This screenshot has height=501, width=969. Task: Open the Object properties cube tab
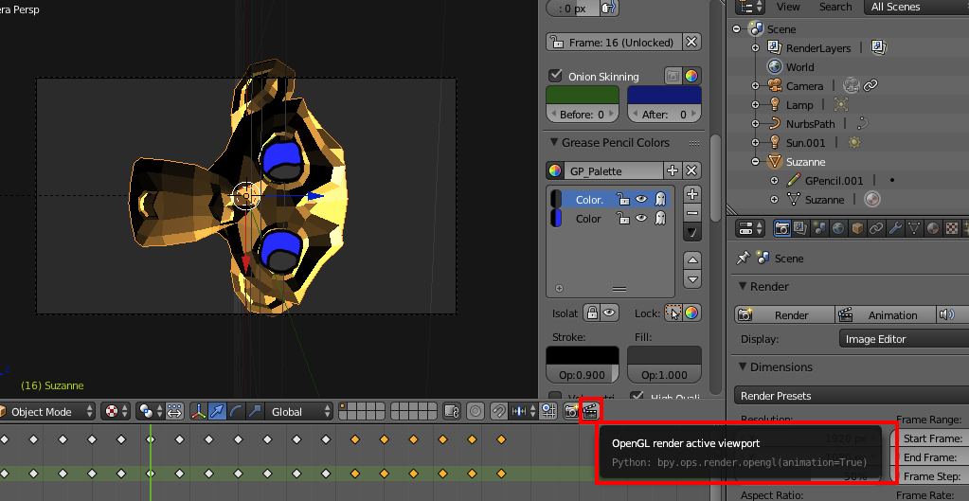click(857, 228)
